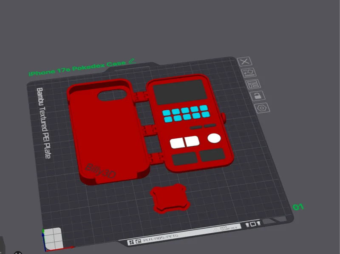Open plate settings hexagon icon

[x=262, y=108]
